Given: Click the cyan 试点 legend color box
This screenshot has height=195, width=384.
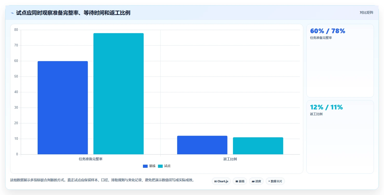Looking at the screenshot, I should (160, 166).
